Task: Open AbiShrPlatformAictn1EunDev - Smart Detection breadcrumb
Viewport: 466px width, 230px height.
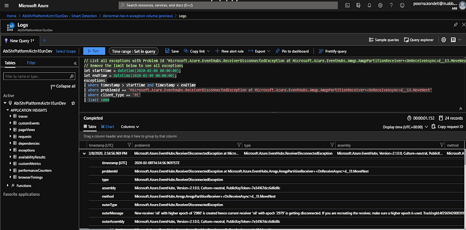Action: (x=60, y=16)
